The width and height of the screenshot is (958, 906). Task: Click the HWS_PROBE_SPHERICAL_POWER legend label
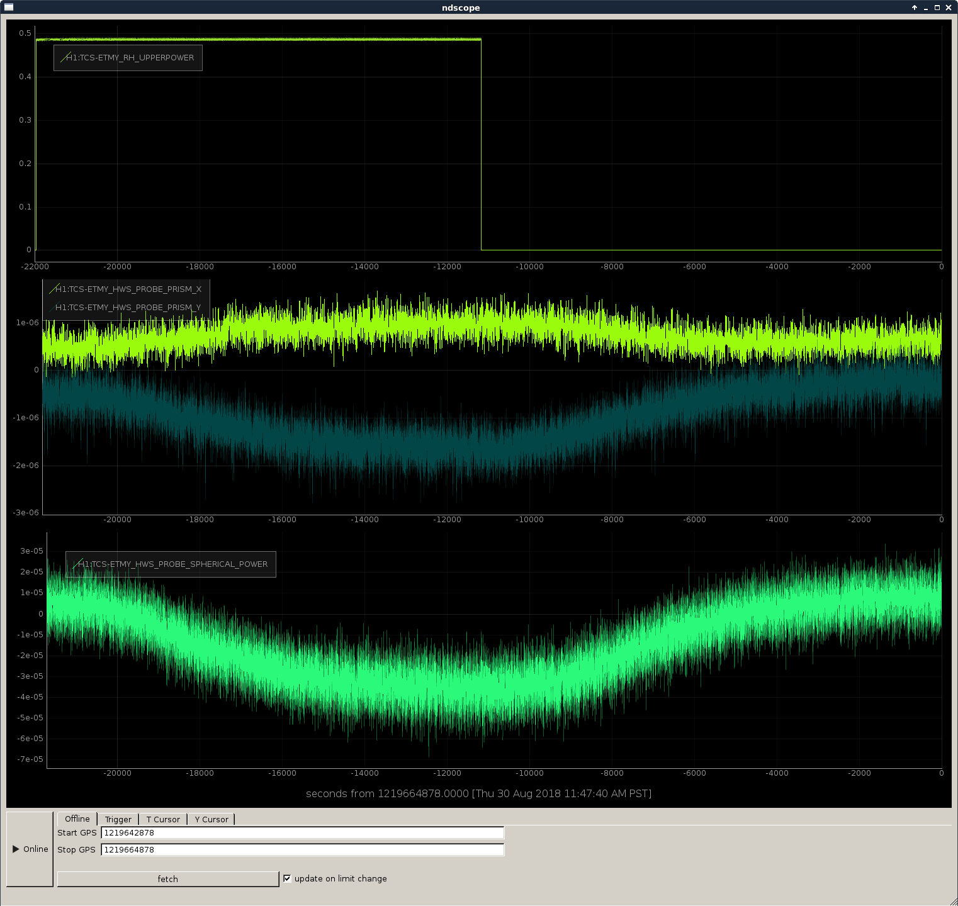[174, 564]
